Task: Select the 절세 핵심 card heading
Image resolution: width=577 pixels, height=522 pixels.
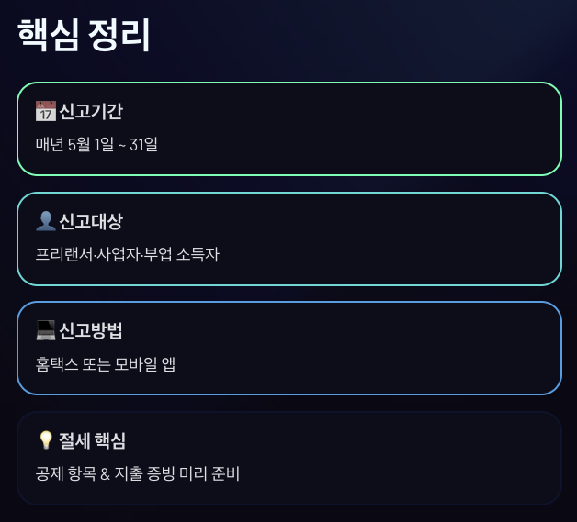Action: point(93,440)
